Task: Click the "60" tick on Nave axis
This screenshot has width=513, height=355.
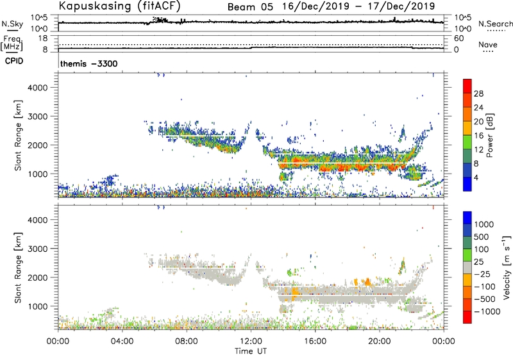Action: 458,38
